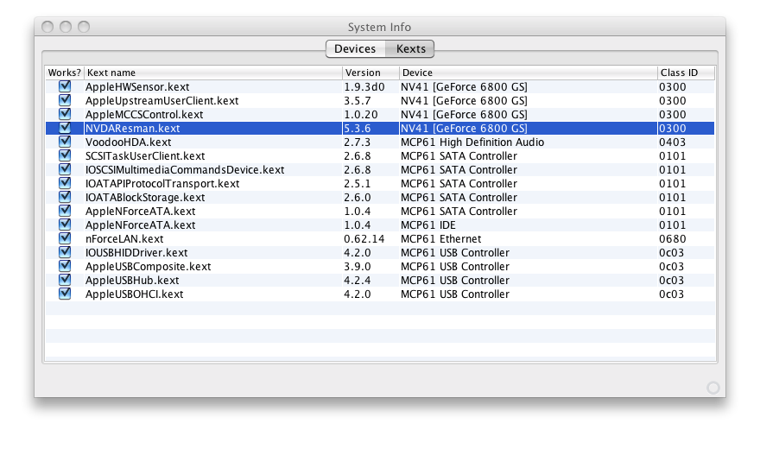The image size is (760, 449).
Task: Click the USB Controller cell for AppleUSBOHCI.kext
Action: pyautogui.click(x=454, y=294)
